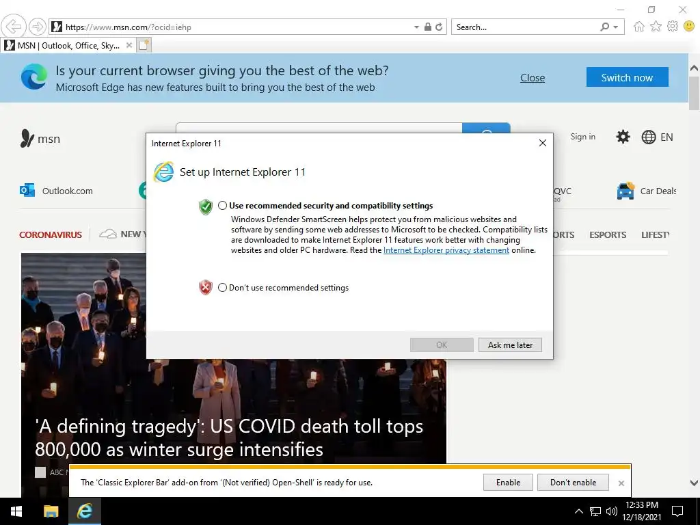The height and width of the screenshot is (525, 700).
Task: Open Favorites star icon
Action: pyautogui.click(x=656, y=27)
